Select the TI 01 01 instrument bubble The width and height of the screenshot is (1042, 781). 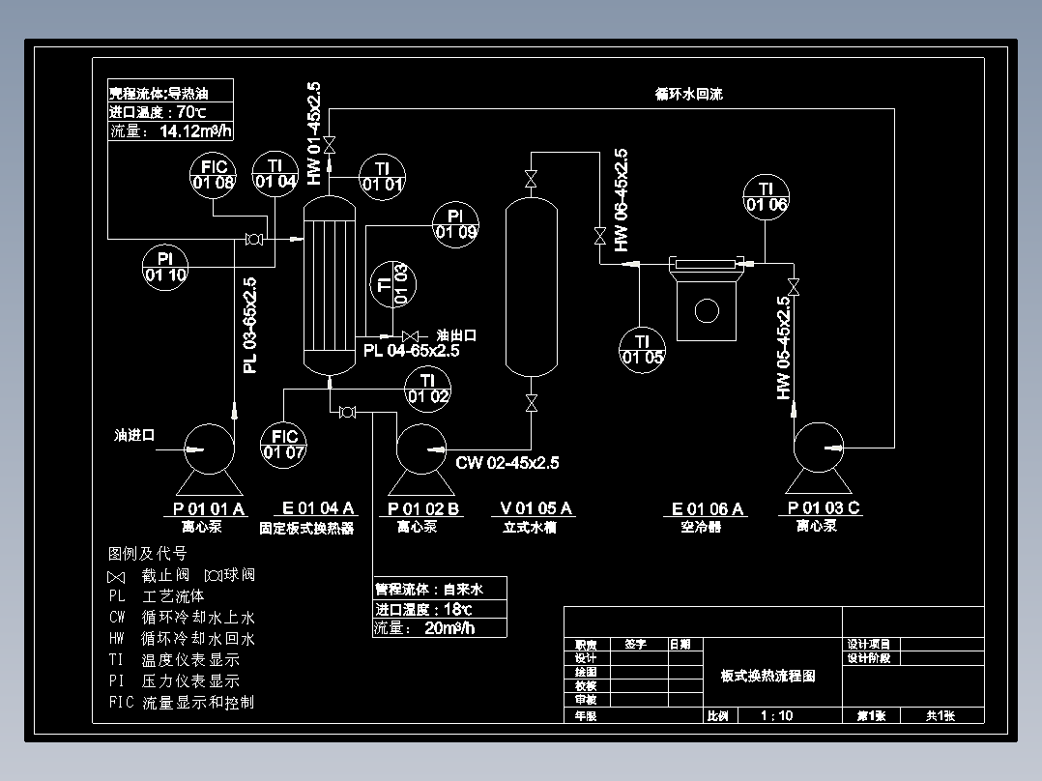(x=382, y=177)
